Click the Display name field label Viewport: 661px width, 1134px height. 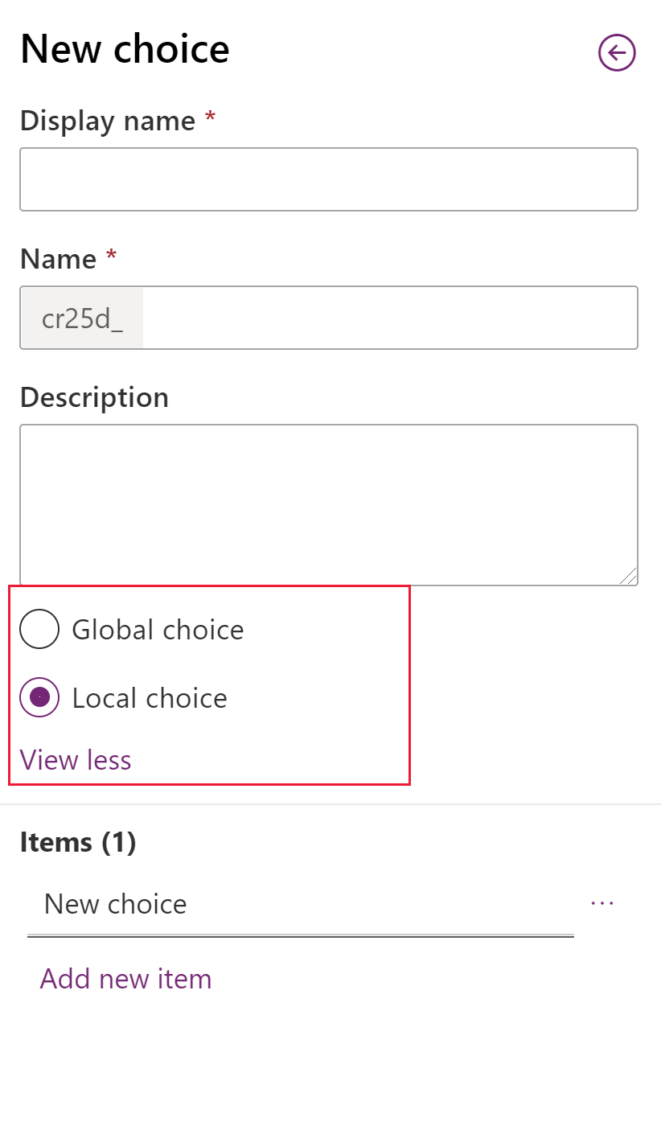point(108,121)
